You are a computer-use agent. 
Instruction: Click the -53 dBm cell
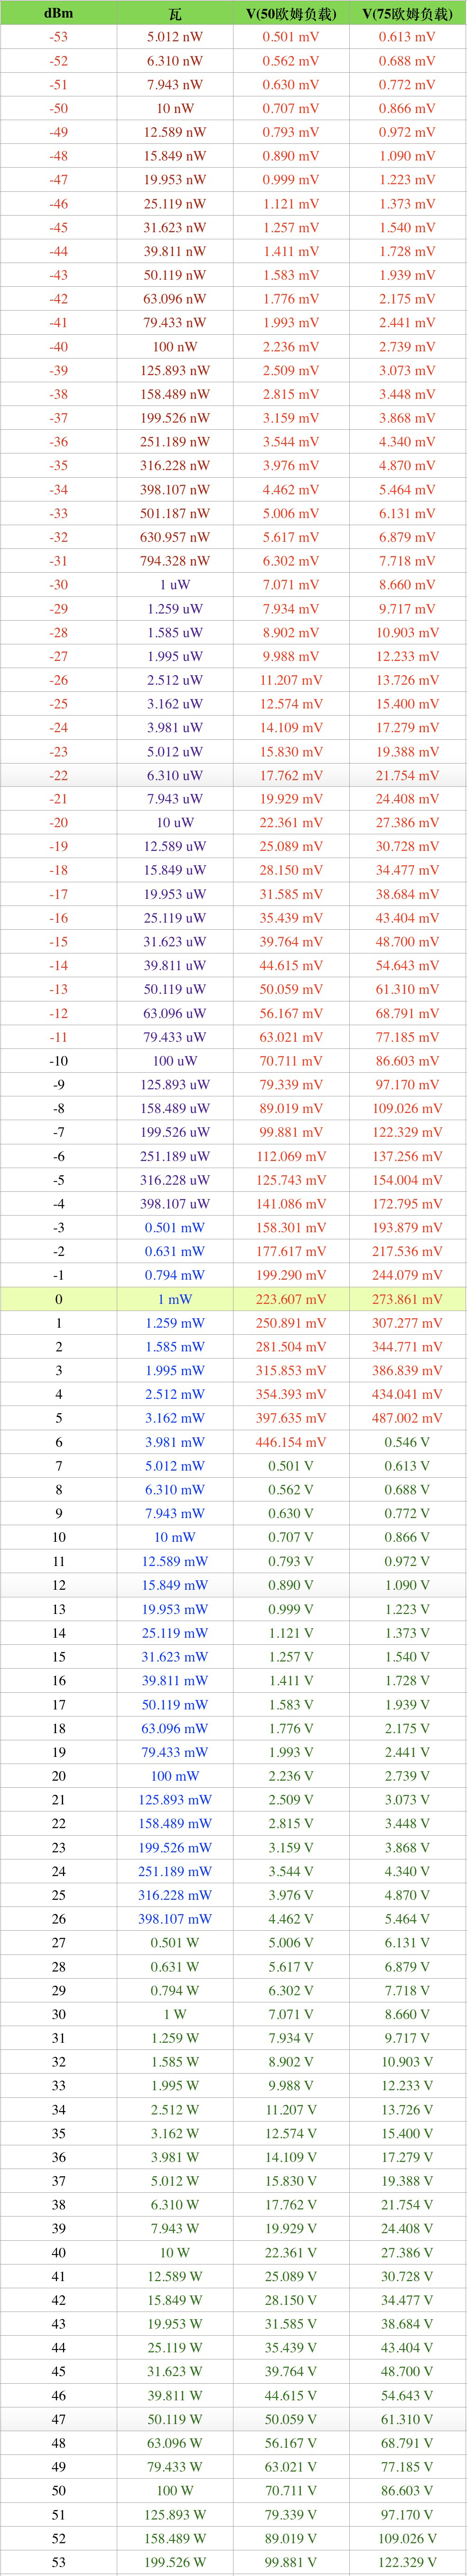pyautogui.click(x=58, y=37)
